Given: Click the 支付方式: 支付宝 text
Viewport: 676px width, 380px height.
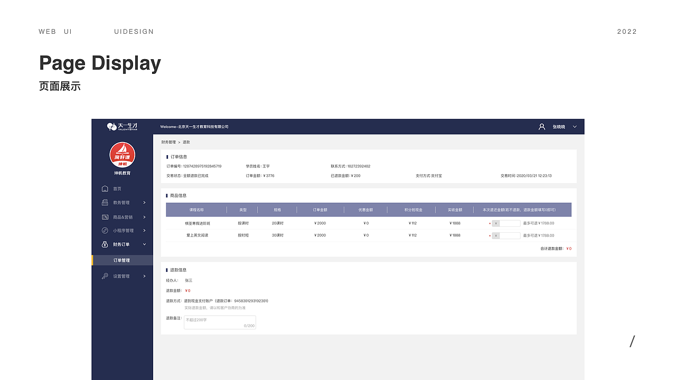Looking at the screenshot, I should click(429, 176).
